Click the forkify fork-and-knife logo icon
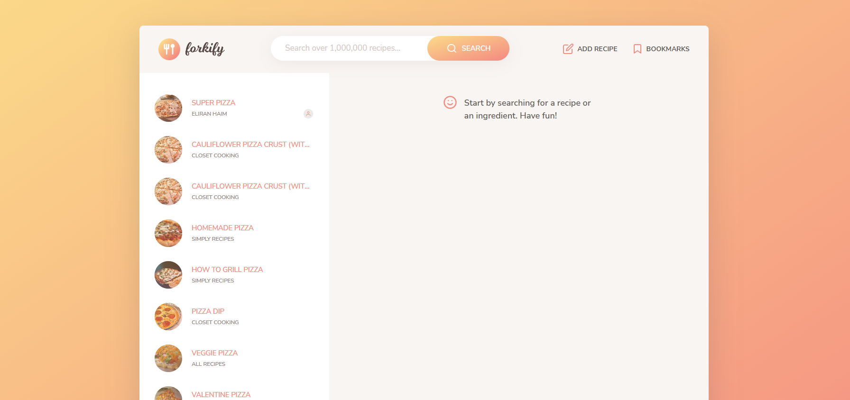 [x=169, y=49]
